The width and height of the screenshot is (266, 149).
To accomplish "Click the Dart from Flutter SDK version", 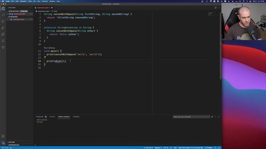I will 191,148.
